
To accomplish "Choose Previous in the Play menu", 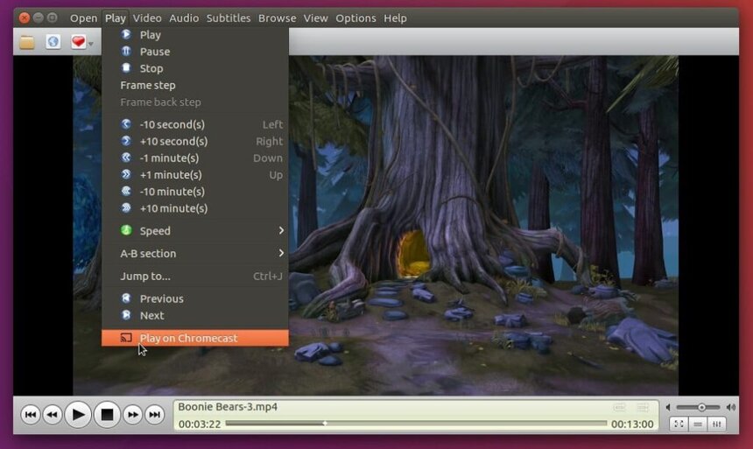I will 195,298.
